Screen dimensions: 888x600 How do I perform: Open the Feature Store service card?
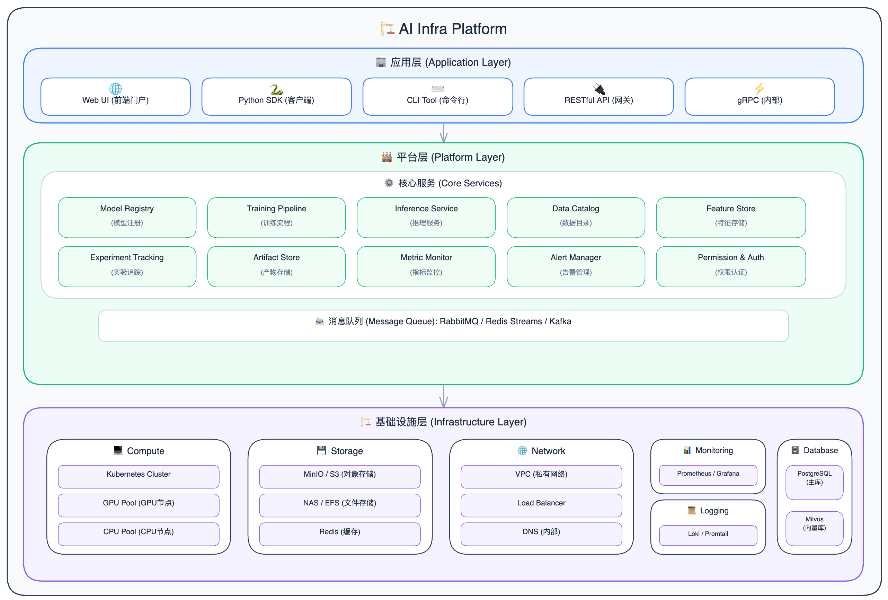tap(731, 218)
